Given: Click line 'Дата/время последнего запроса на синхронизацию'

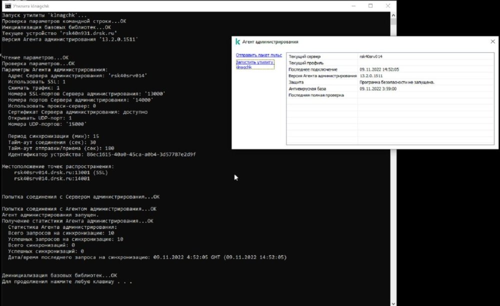Looking at the screenshot, I should point(147,257).
